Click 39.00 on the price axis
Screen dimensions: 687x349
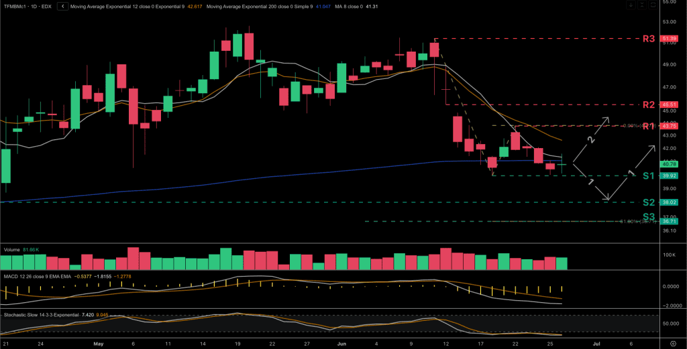(x=670, y=188)
